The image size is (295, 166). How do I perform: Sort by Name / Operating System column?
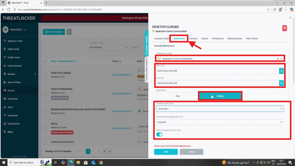click(64, 61)
